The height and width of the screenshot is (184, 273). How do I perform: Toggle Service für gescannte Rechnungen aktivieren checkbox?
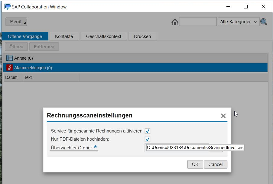148,131
